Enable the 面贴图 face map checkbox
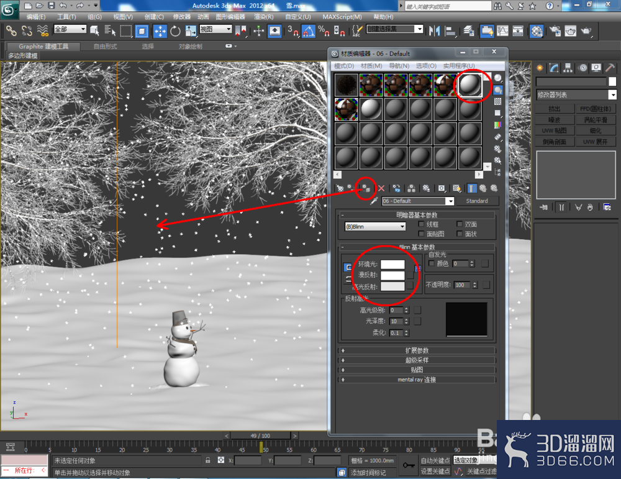 click(421, 234)
